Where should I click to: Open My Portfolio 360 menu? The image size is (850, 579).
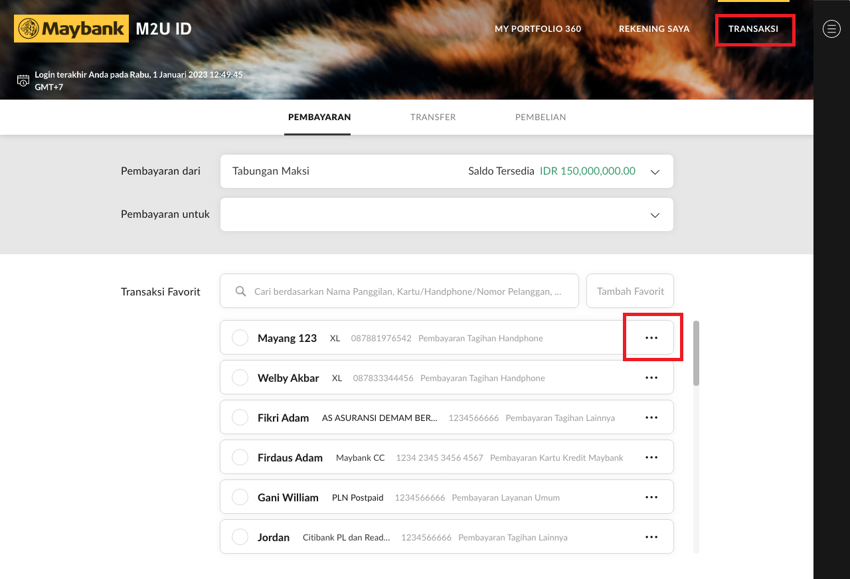tap(538, 29)
